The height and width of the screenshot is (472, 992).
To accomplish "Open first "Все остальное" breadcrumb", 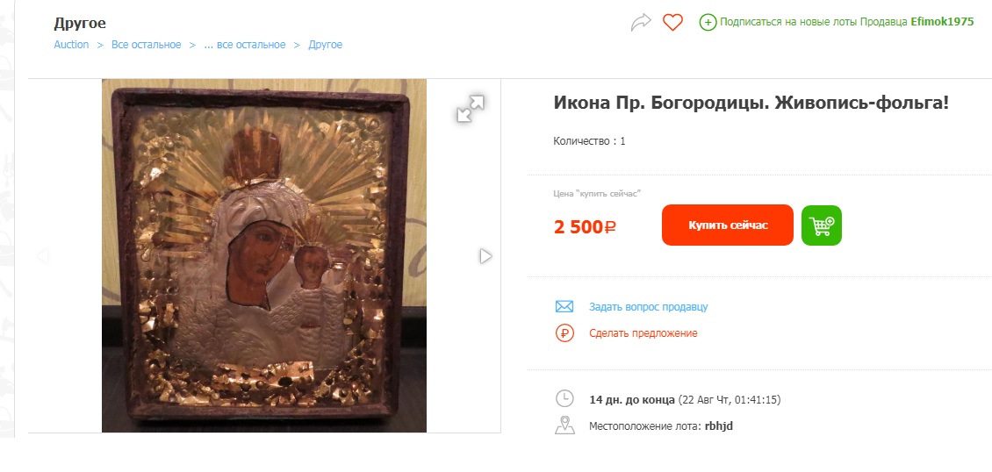I will coord(146,45).
